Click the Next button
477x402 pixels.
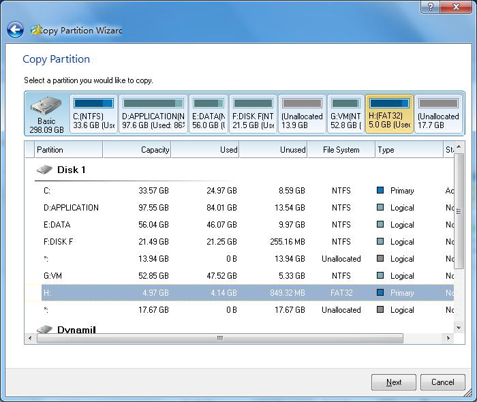coord(393,382)
